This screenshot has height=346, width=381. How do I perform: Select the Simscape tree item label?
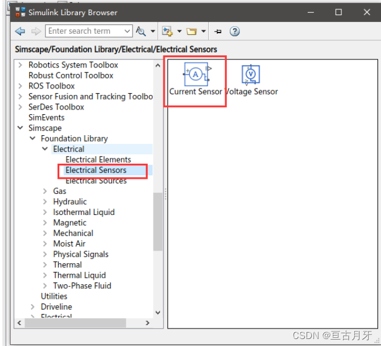(x=45, y=128)
